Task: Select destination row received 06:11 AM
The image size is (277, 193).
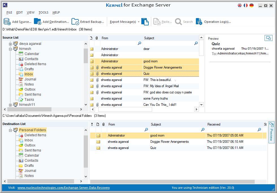Action: pos(178,148)
